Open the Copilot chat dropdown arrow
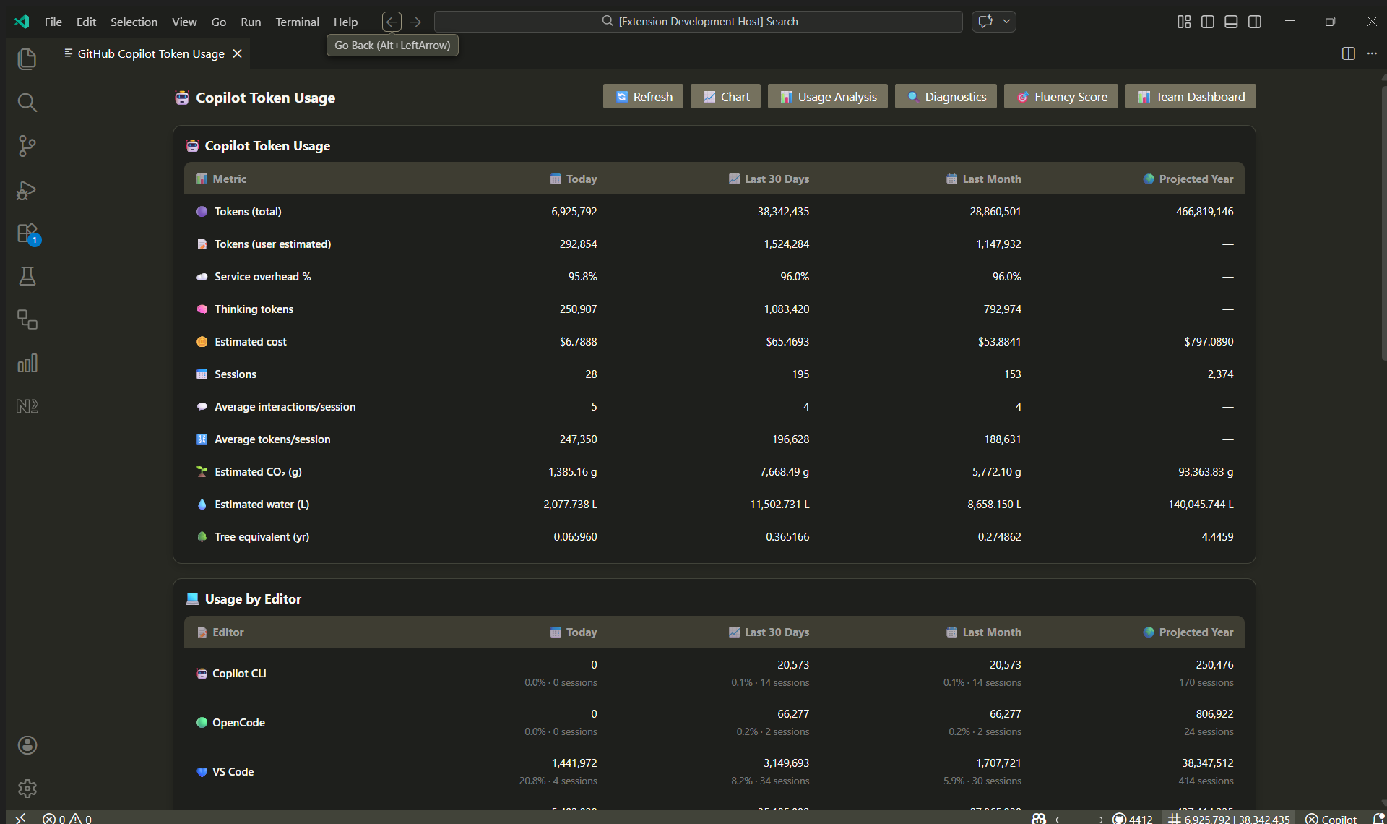This screenshot has width=1387, height=824. click(1006, 22)
